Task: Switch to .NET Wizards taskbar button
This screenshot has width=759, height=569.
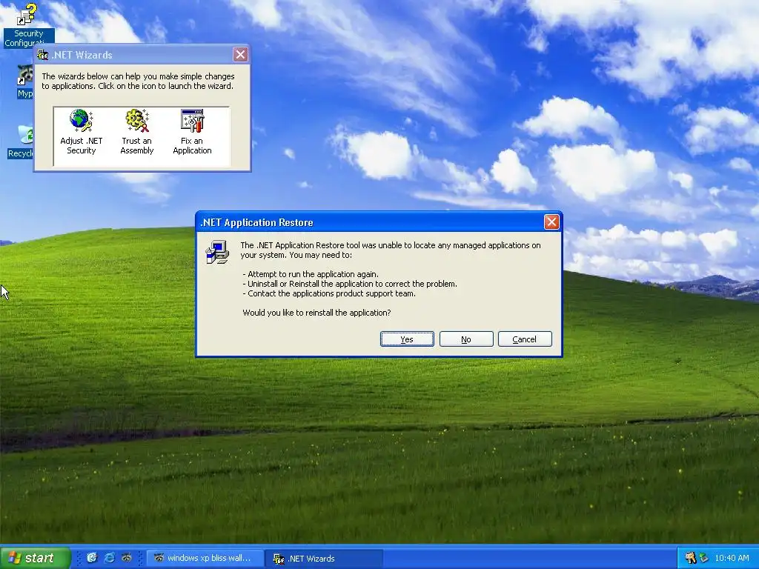Action: tap(324, 559)
